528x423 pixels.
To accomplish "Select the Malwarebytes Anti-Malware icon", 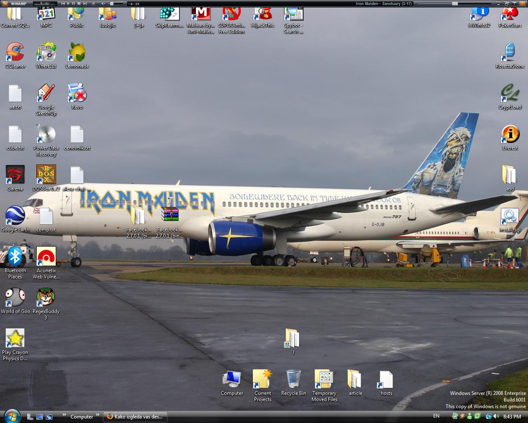I will coord(201,21).
